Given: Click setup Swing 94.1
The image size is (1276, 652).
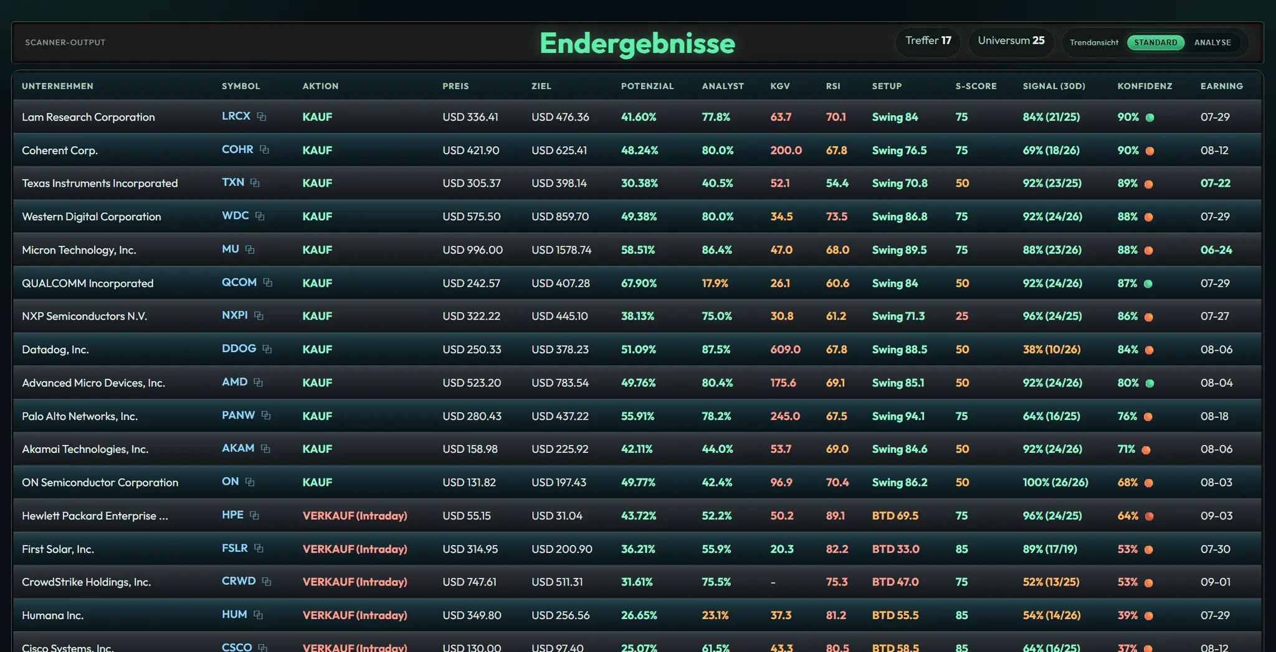Looking at the screenshot, I should (x=898, y=416).
